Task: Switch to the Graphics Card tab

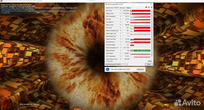Action: pyautogui.click(x=109, y=8)
